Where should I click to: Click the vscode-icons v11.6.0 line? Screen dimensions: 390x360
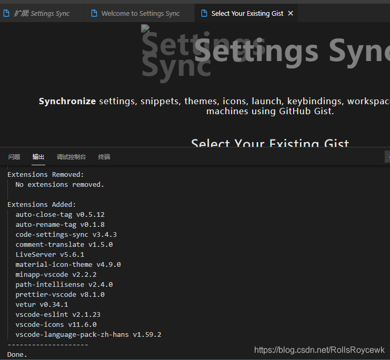(x=56, y=325)
